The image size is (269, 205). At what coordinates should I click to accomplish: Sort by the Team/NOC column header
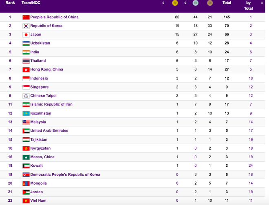31,3
